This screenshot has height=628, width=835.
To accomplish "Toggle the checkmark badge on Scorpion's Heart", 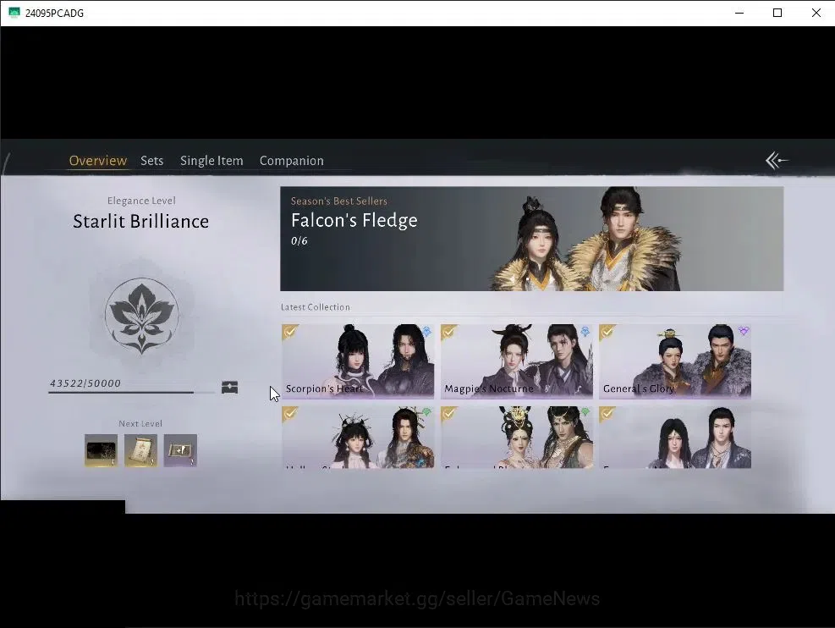I will pyautogui.click(x=289, y=333).
